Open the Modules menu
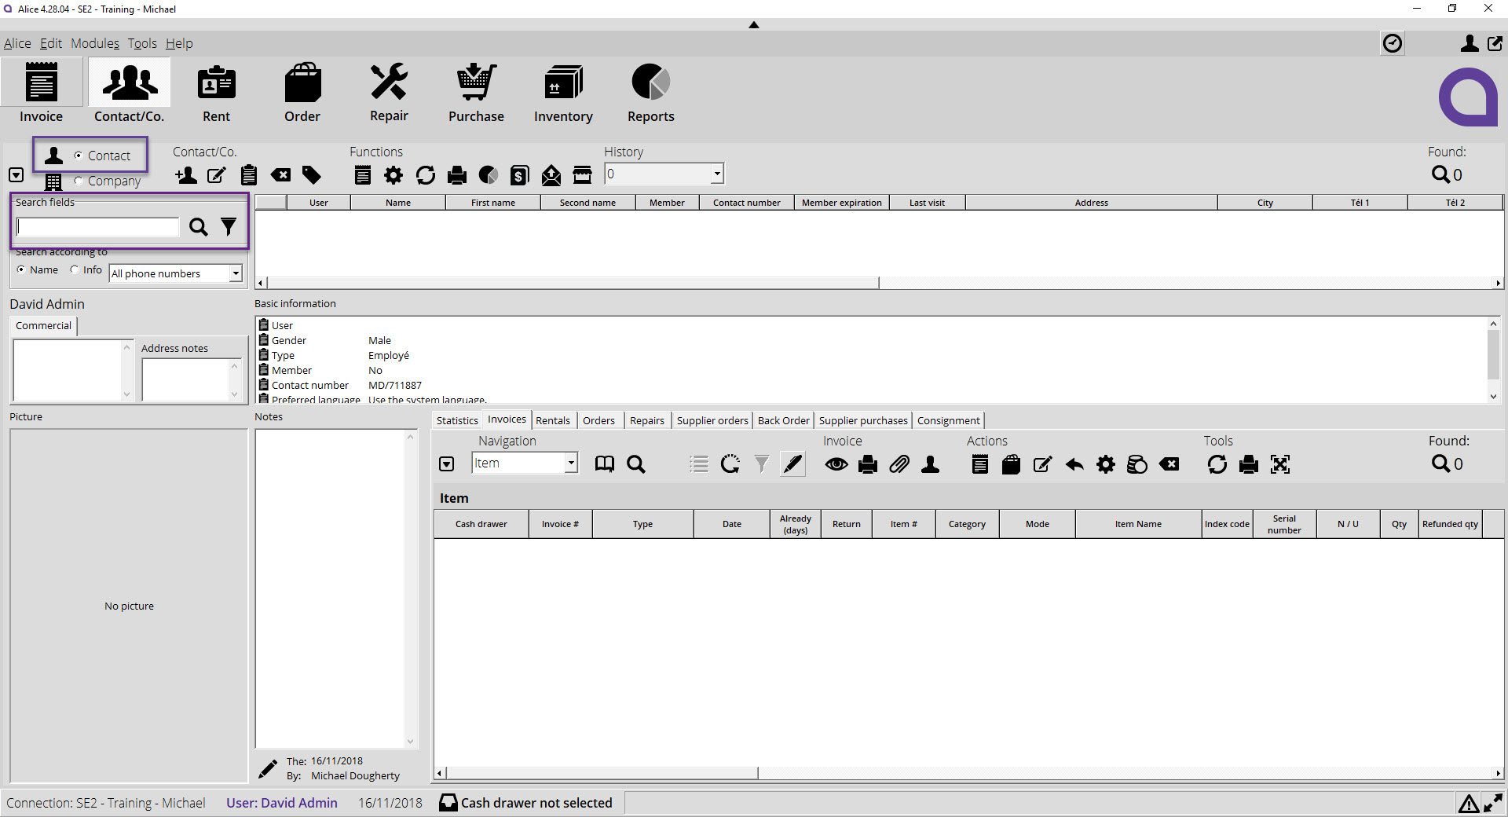The image size is (1508, 817). point(94,43)
